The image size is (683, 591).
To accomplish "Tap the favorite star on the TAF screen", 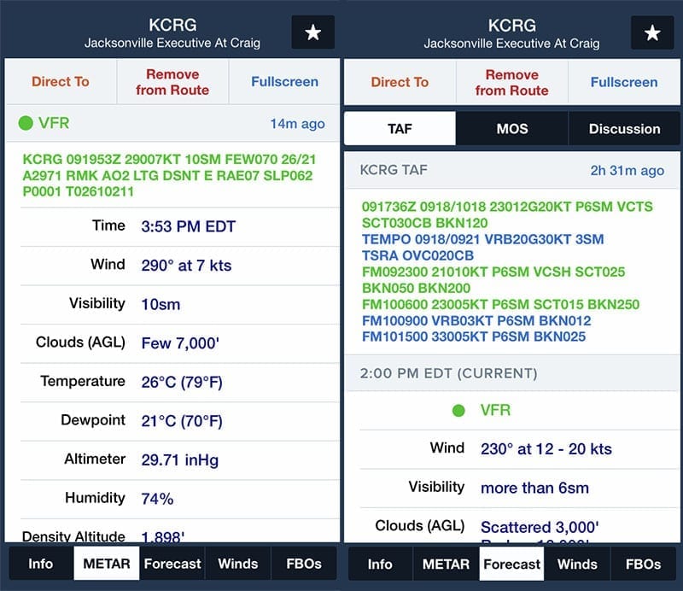I will 652,32.
